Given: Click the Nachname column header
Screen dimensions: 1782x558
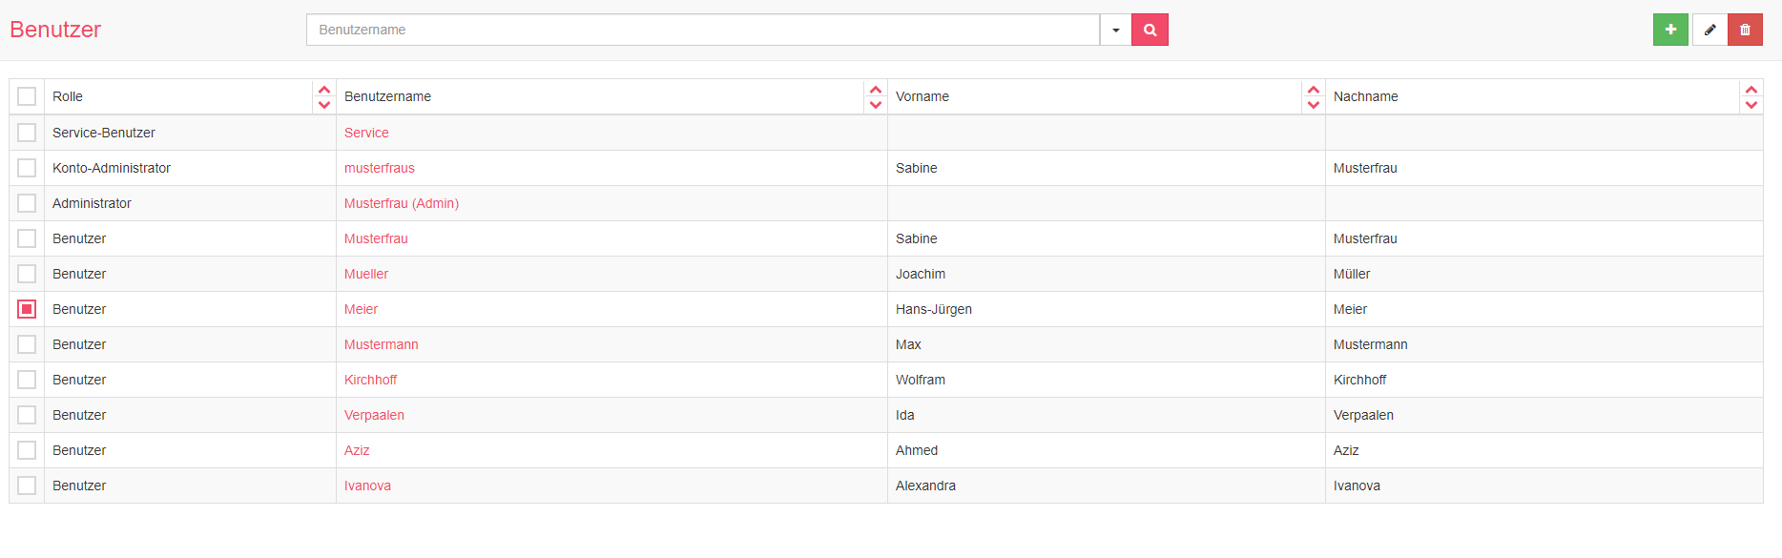Looking at the screenshot, I should pos(1365,96).
